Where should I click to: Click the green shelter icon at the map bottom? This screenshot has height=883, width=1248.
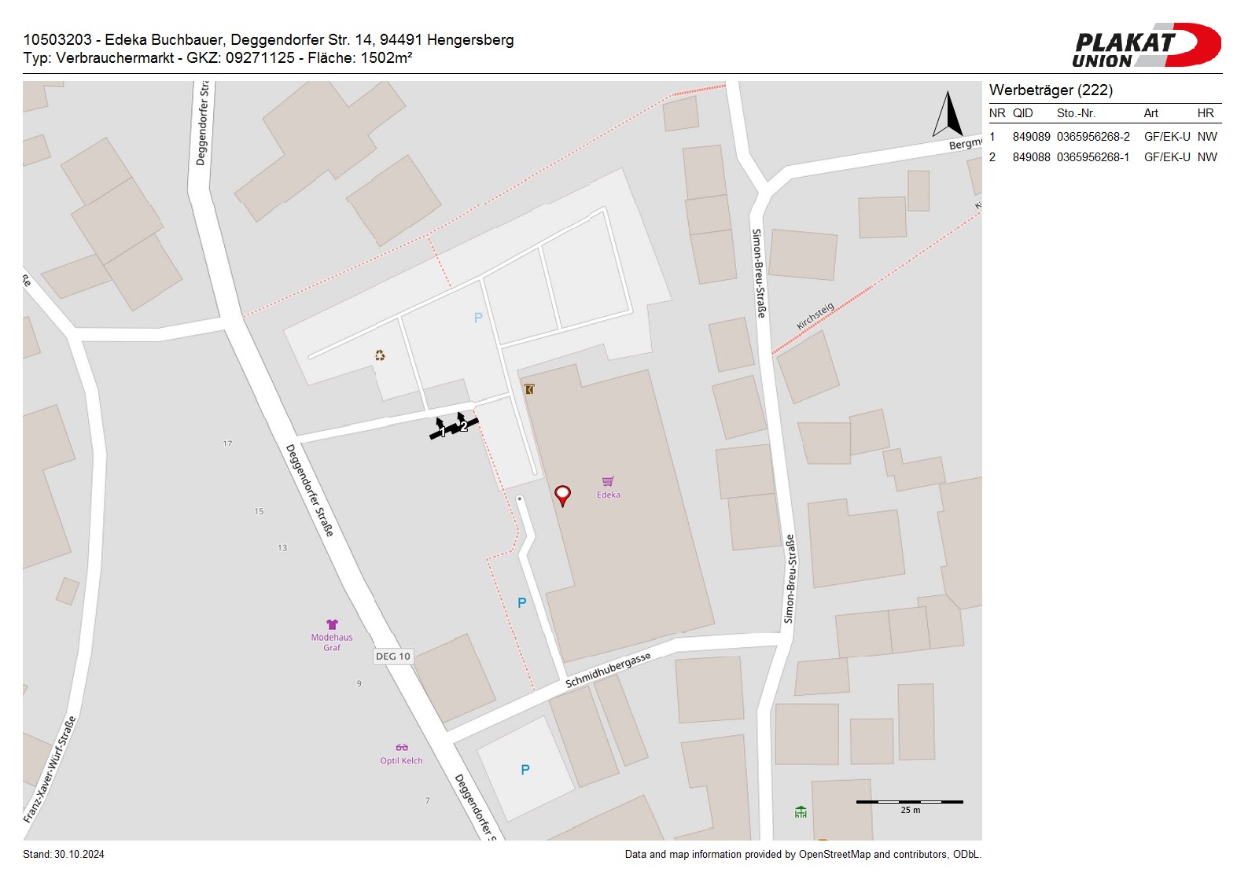tap(801, 811)
